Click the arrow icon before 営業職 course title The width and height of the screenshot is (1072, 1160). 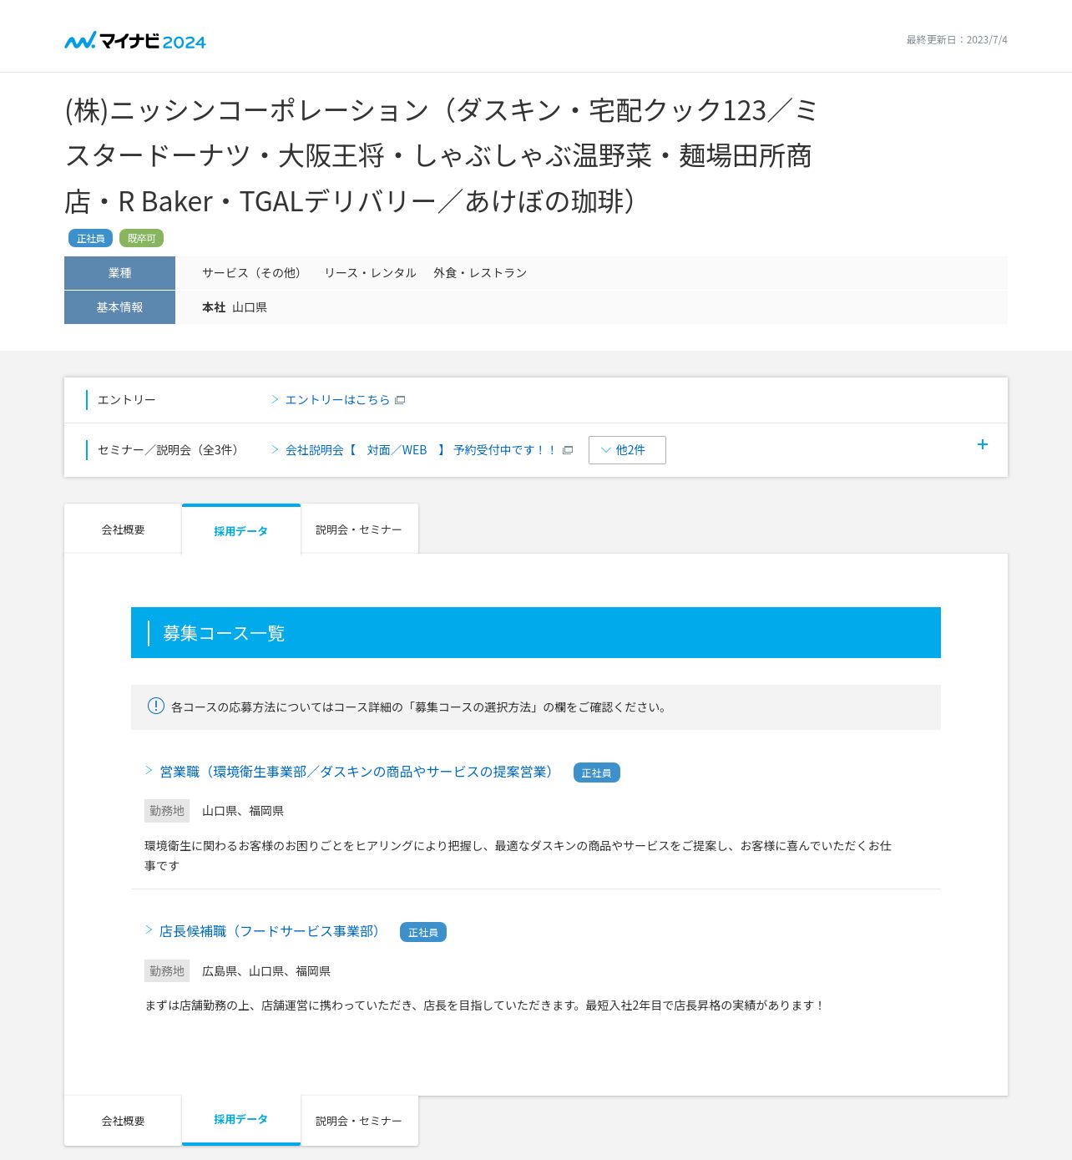point(149,770)
